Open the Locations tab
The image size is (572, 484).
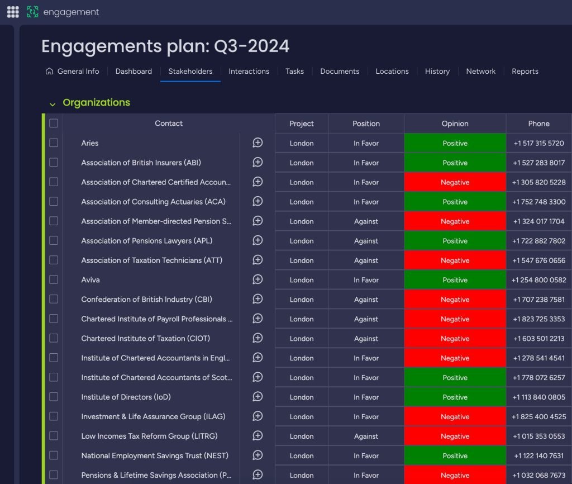click(x=392, y=71)
